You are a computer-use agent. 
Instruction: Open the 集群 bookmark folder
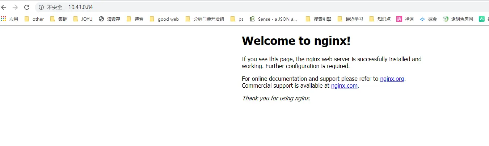tap(59, 19)
